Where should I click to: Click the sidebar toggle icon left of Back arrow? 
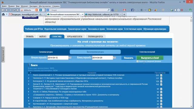[3, 10]
